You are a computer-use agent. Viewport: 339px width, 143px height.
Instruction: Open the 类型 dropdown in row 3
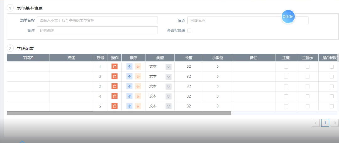click(x=169, y=87)
